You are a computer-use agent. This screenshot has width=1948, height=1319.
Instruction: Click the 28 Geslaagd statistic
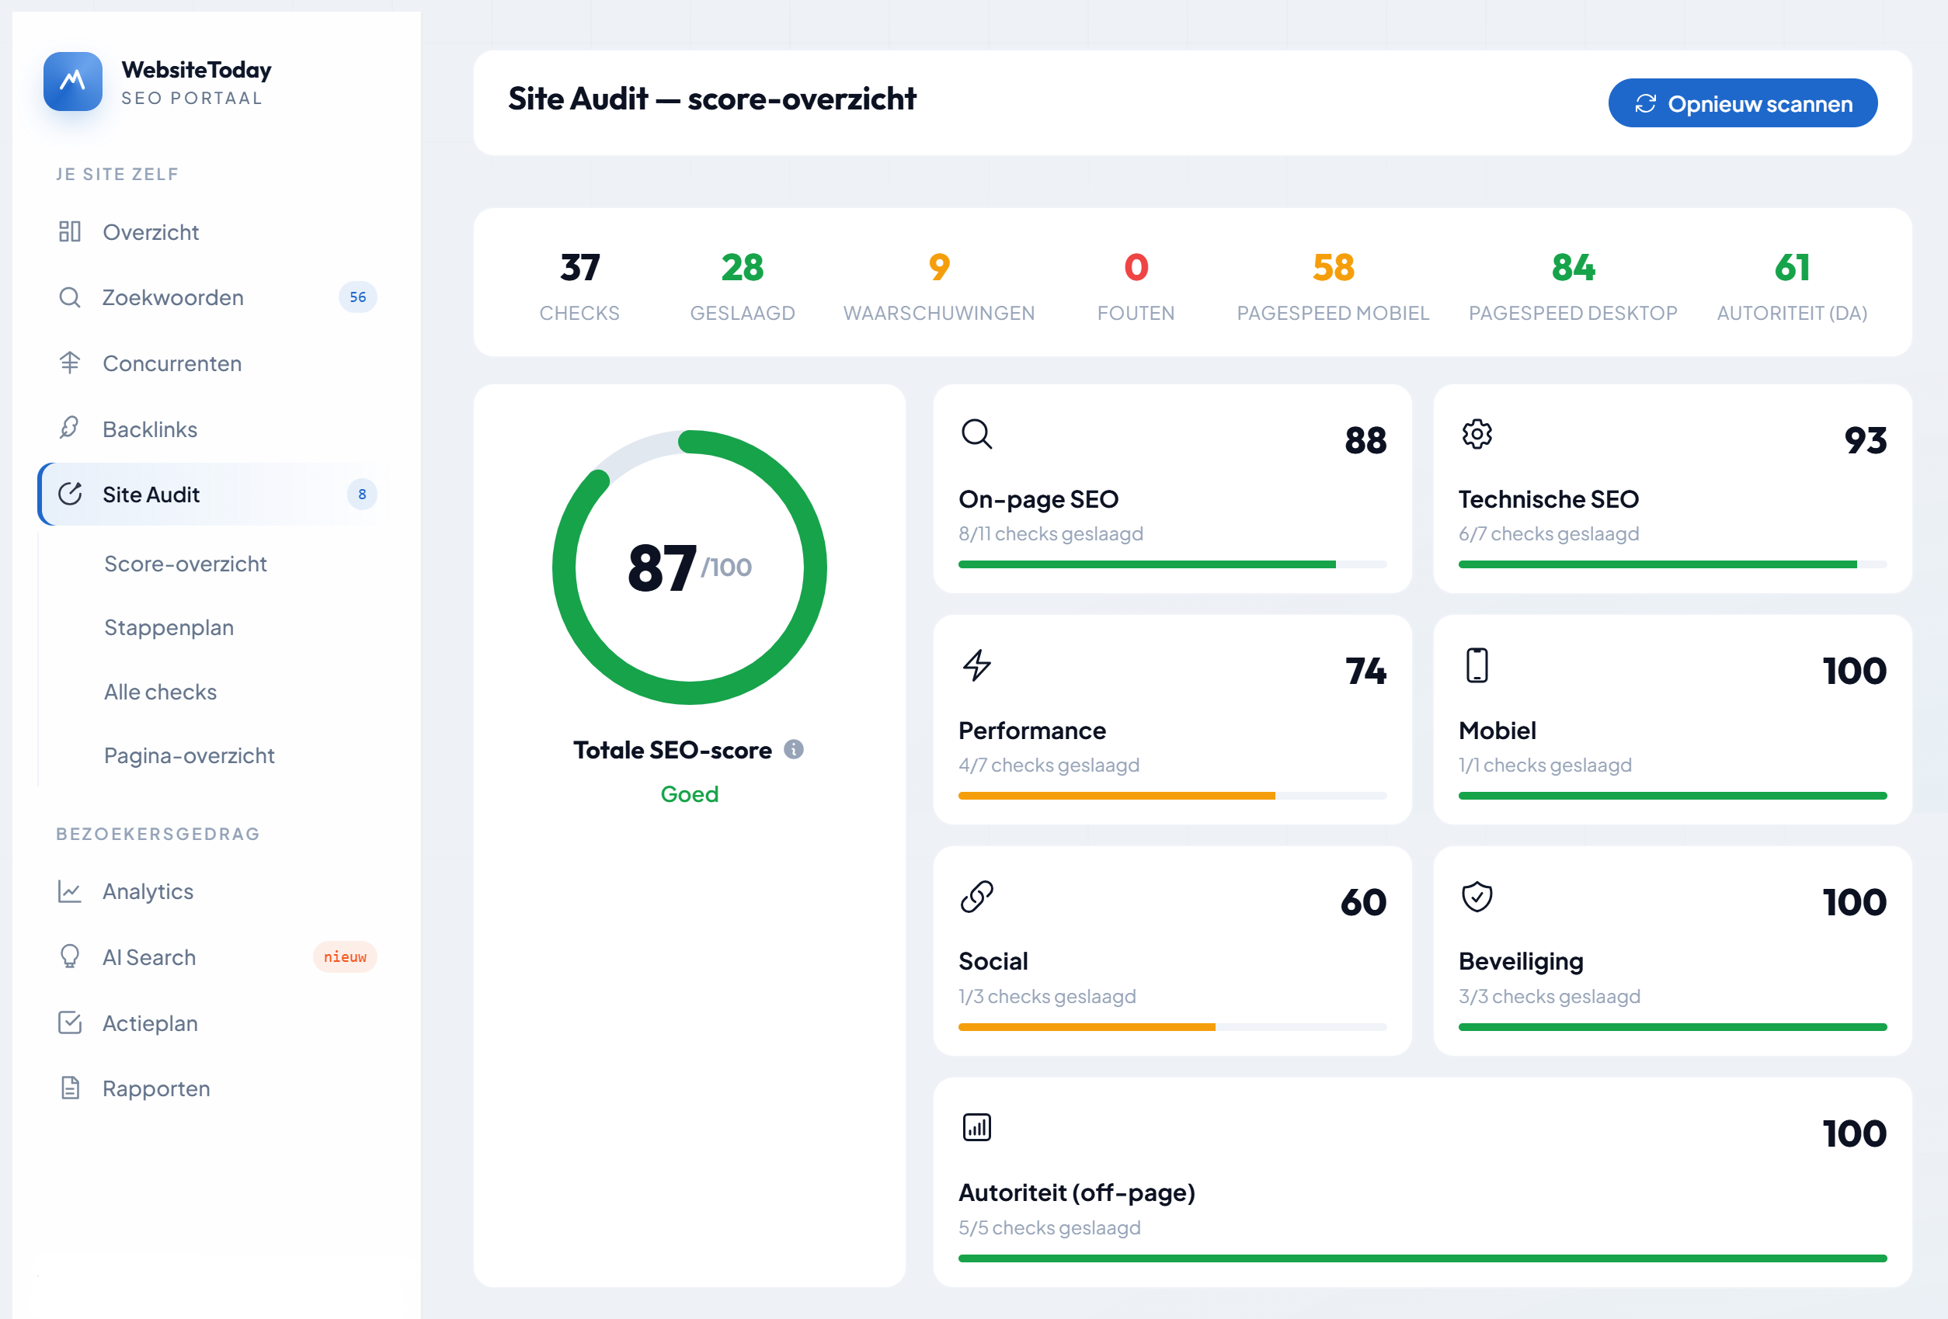coord(743,286)
